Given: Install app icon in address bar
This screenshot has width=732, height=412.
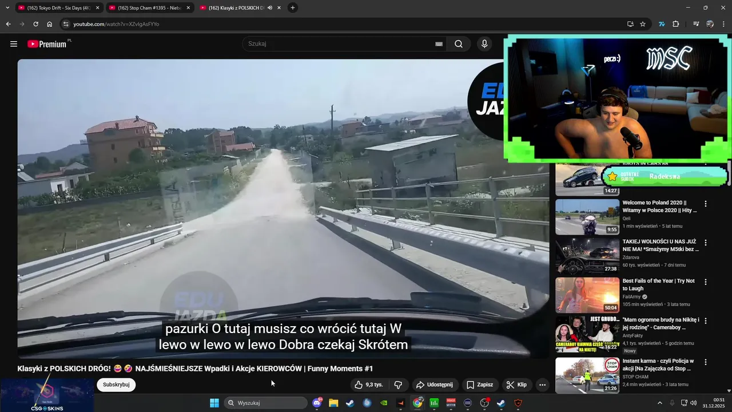Looking at the screenshot, I should pos(630,24).
